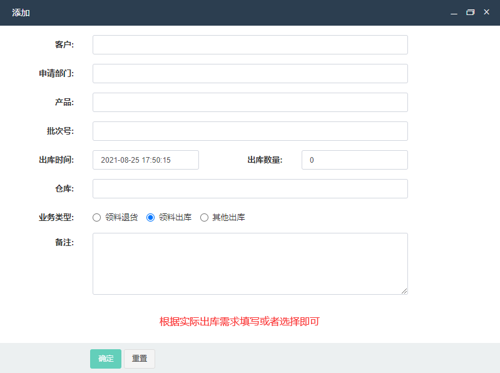
Task: Minimize the 添加 dialog window
Action: [454, 13]
